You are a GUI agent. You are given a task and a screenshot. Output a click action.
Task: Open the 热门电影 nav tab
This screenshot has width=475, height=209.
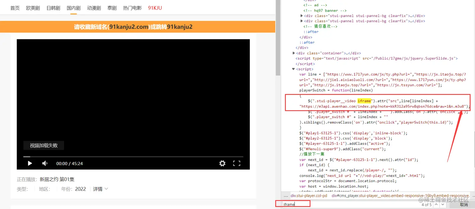tap(132, 8)
